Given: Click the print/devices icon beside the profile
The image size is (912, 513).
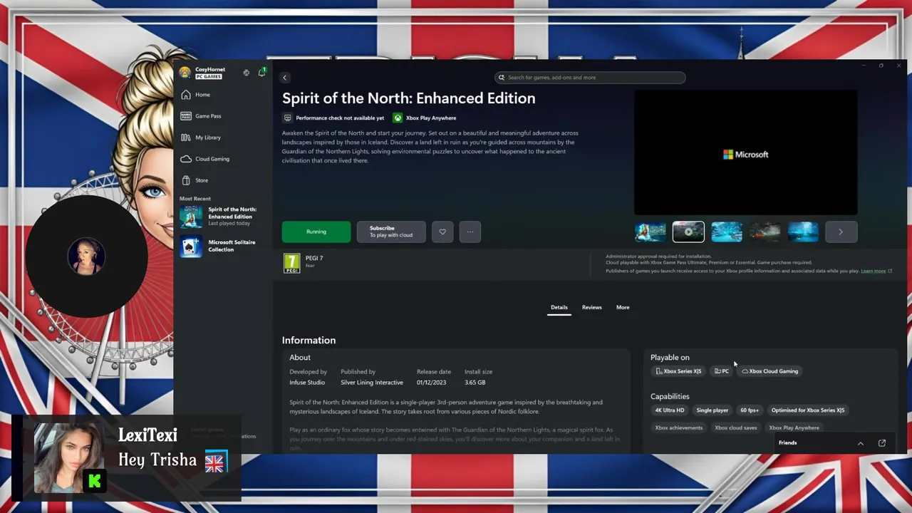Looking at the screenshot, I should (247, 73).
